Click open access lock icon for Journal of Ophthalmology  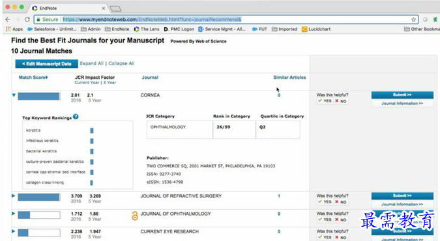tap(135, 216)
